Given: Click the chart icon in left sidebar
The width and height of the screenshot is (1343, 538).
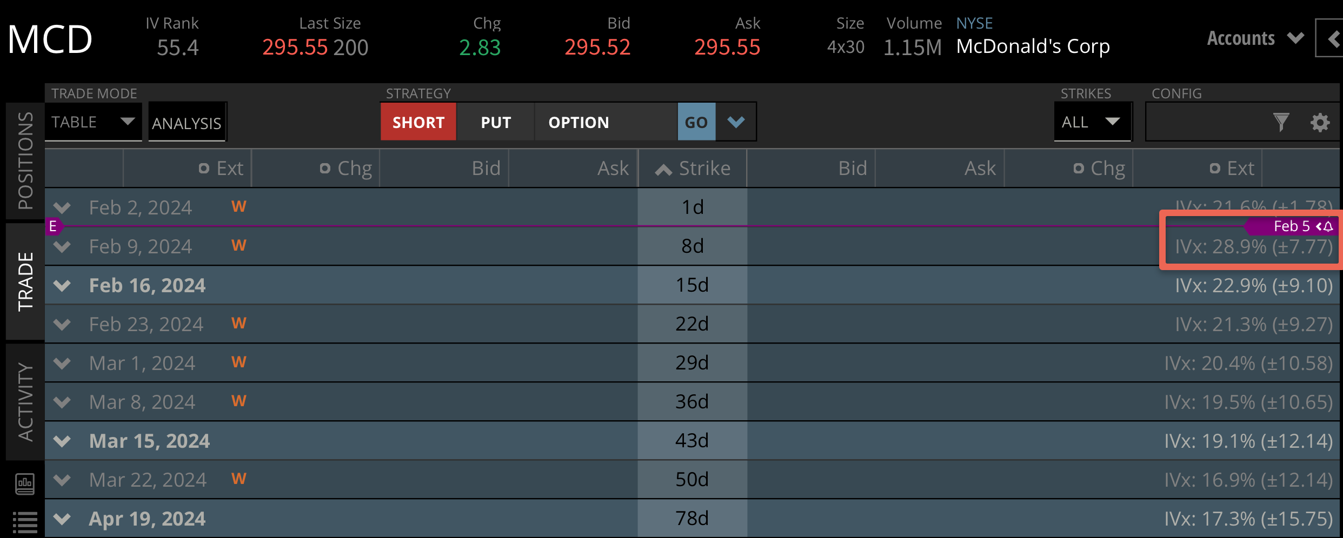Looking at the screenshot, I should pos(25,483).
